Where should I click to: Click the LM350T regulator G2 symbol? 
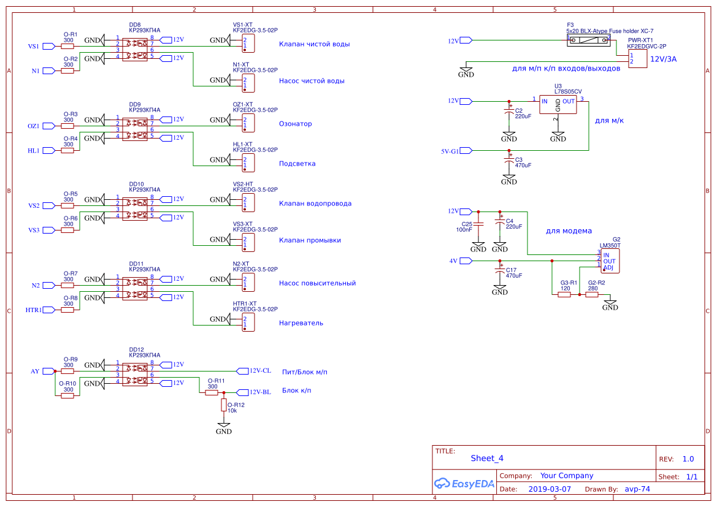(x=610, y=260)
